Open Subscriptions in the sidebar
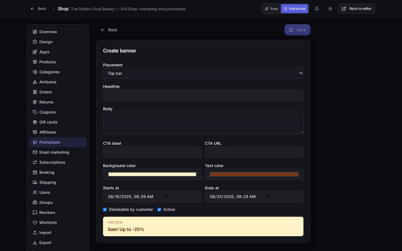This screenshot has width=402, height=251. 58,162
